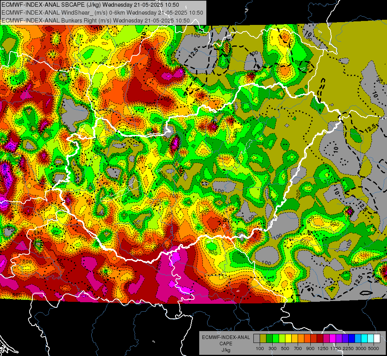Click the legend value 100
387x356 pixels.
coord(260,348)
